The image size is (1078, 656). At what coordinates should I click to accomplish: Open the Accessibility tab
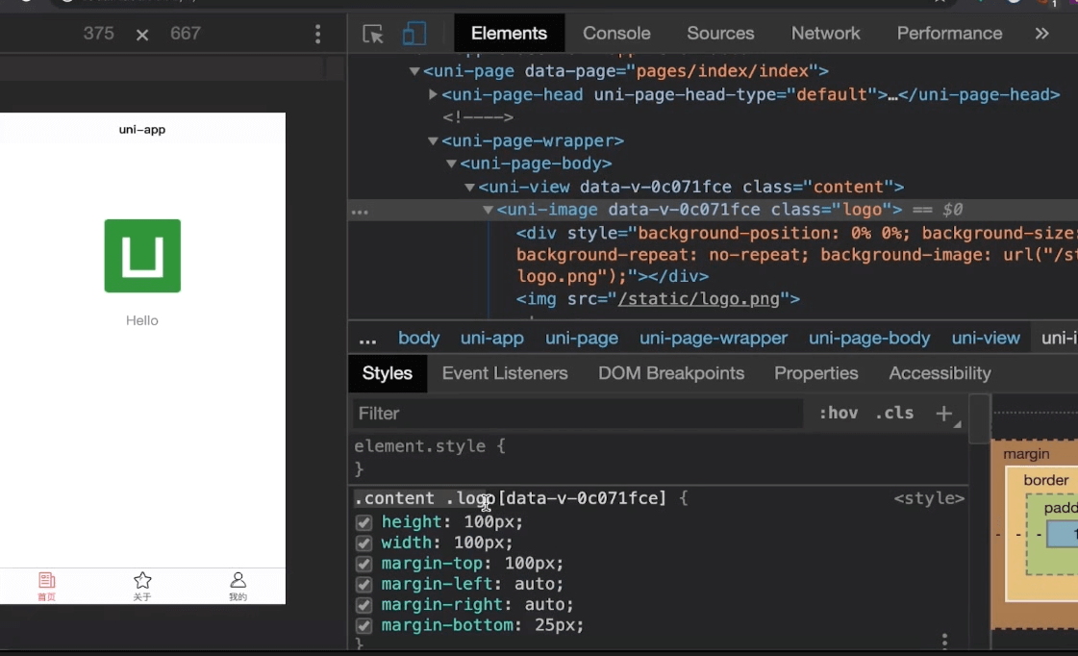(x=940, y=373)
